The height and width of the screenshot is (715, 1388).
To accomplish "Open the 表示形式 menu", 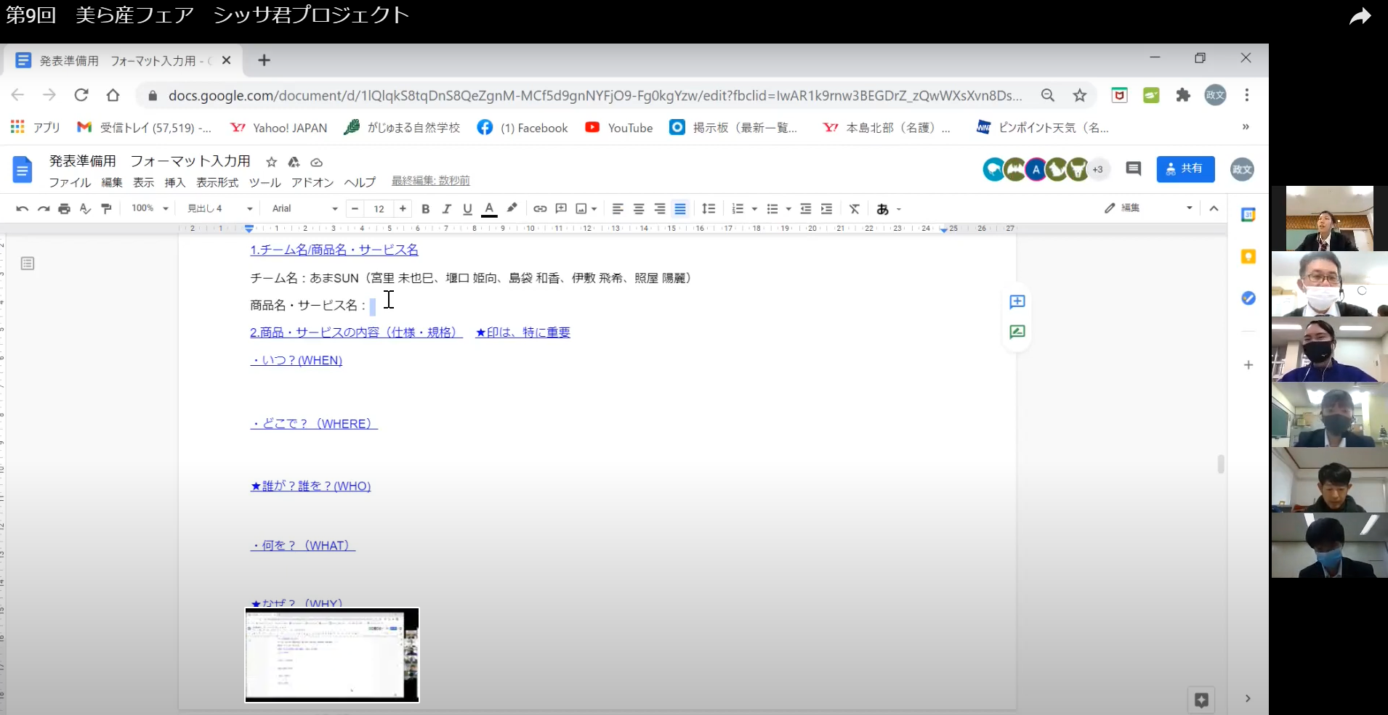I will click(217, 182).
